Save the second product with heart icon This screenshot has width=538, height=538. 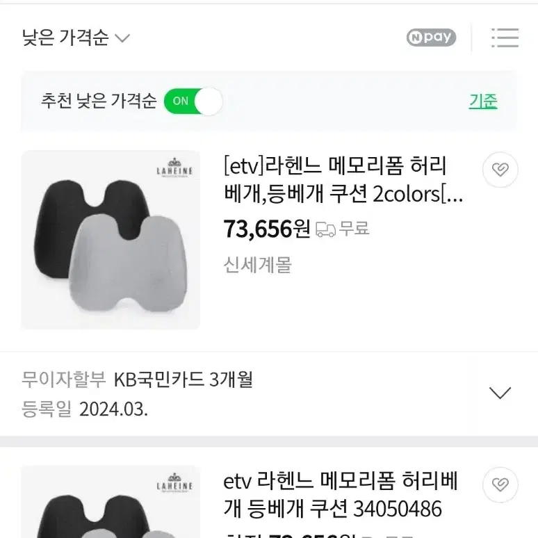(x=500, y=484)
